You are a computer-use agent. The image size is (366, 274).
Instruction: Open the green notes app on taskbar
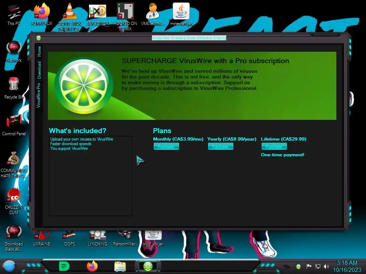coord(64,266)
